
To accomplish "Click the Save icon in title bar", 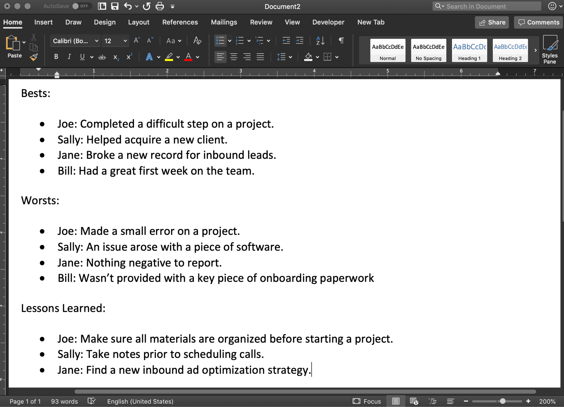I will click(x=115, y=6).
